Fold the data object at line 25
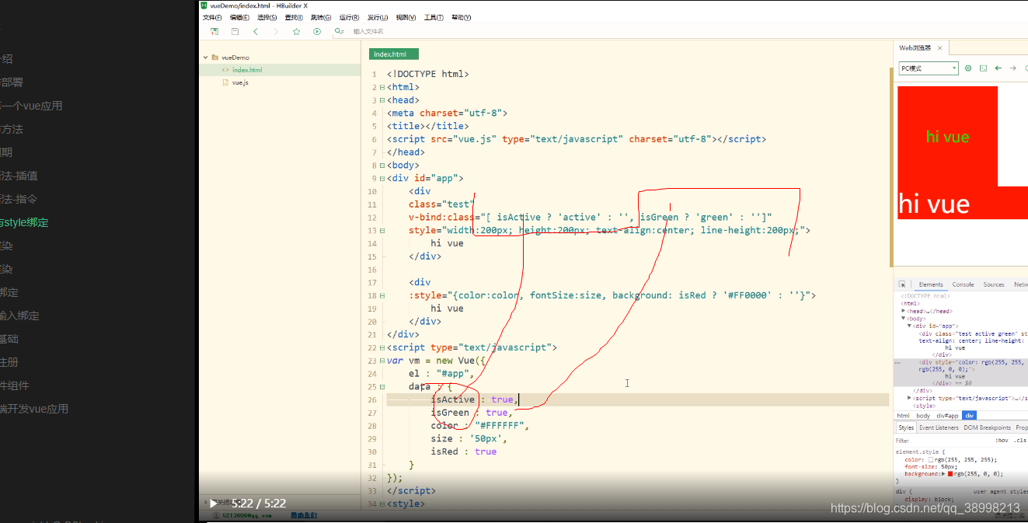 click(382, 387)
